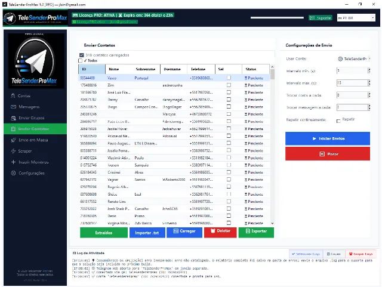Click the Configurações gear icon
The image size is (382, 287).
(x=13, y=173)
